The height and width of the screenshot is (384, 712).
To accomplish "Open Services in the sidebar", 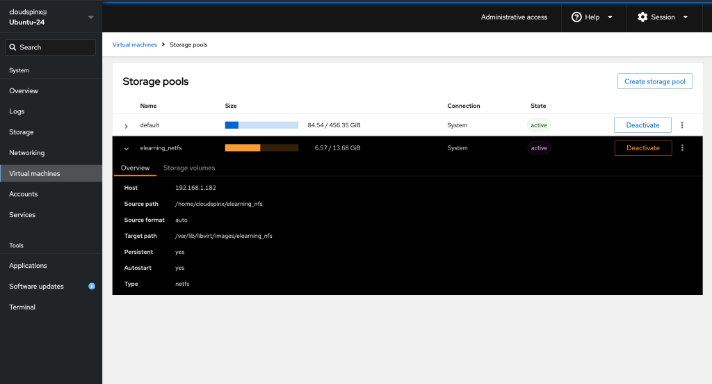I will (x=51, y=214).
